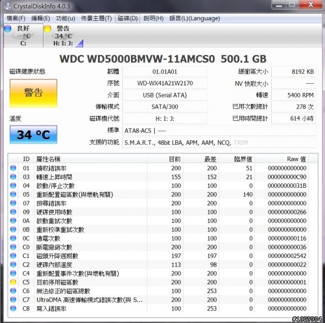Click the interface field USB (Serial ATA)
Screen dimensions: 325x323
pyautogui.click(x=165, y=95)
